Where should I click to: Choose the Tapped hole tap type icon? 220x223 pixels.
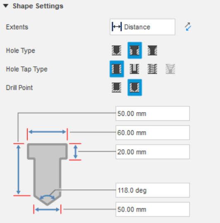[152, 69]
